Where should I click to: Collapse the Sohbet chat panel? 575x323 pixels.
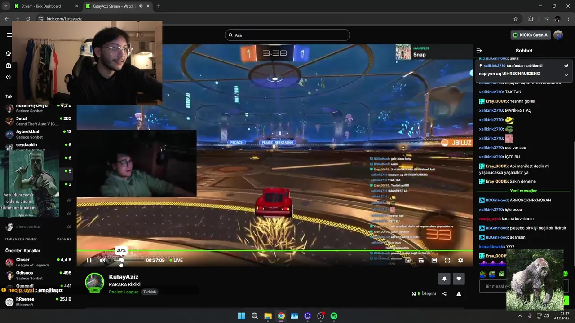pos(479,51)
